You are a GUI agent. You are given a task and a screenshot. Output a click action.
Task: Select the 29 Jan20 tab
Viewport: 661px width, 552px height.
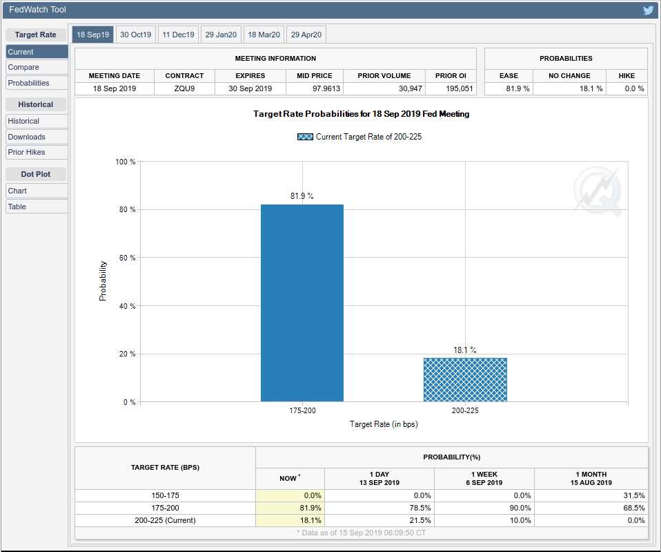tap(221, 35)
